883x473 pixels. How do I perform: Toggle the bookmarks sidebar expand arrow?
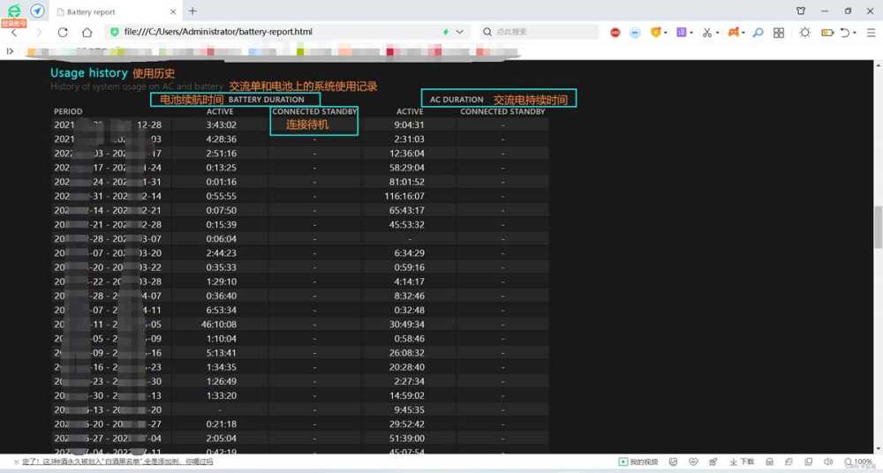tap(10, 51)
